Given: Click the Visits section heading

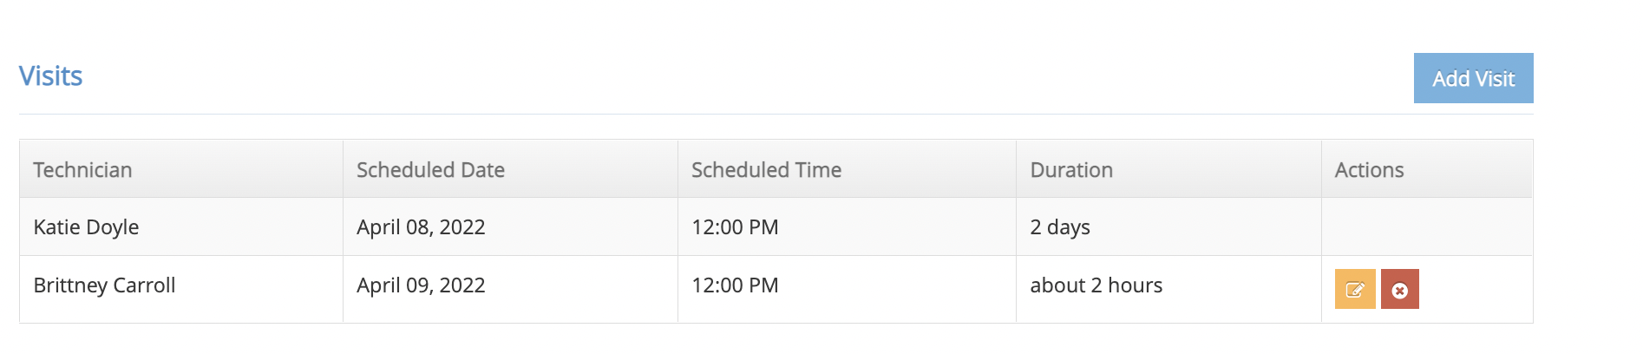Looking at the screenshot, I should [x=51, y=76].
